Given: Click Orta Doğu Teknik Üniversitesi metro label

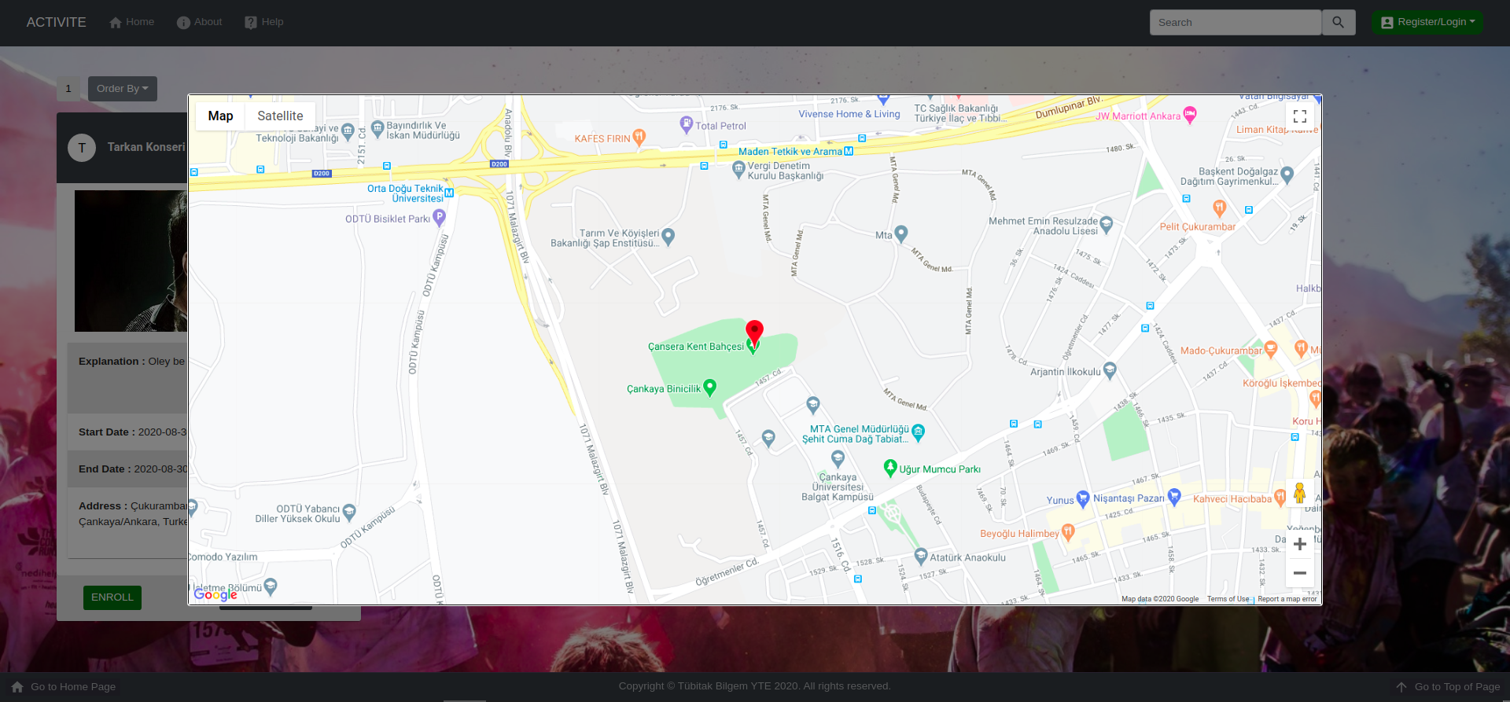Looking at the screenshot, I should [406, 193].
